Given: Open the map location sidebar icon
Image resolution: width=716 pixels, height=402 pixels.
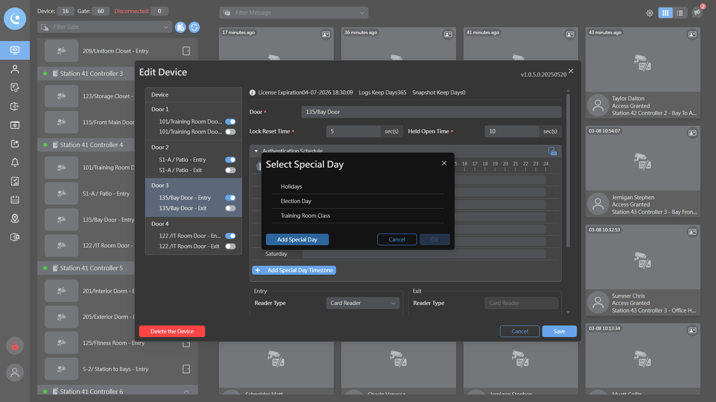Looking at the screenshot, I should (x=15, y=218).
